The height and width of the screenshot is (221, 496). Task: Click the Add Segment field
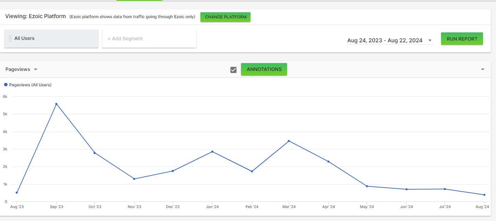[149, 39]
